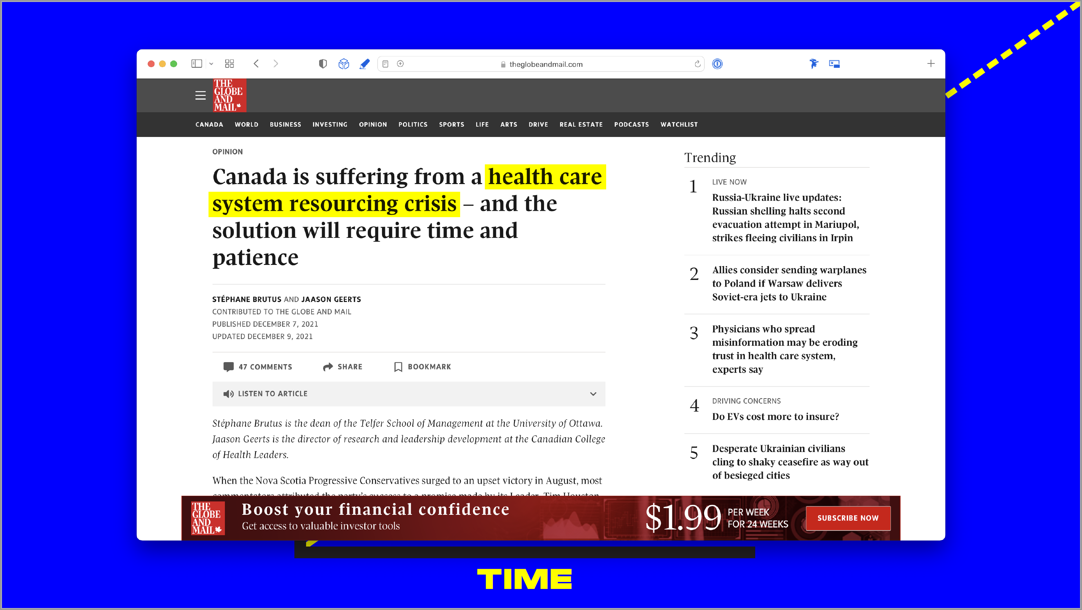Activate the highlighter pen extension
This screenshot has width=1082, height=610.
[365, 64]
